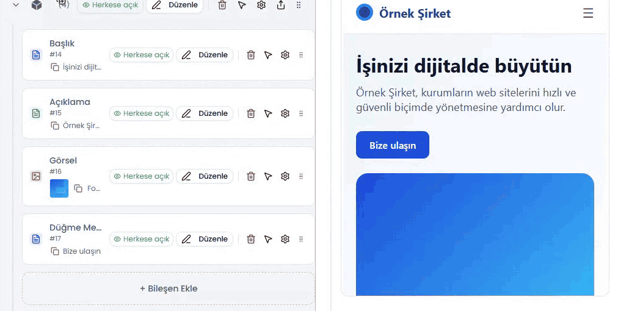
Task: Edit the Görsel component
Action: coord(205,176)
